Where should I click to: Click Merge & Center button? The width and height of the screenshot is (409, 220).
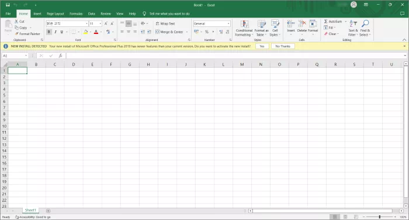click(x=169, y=32)
